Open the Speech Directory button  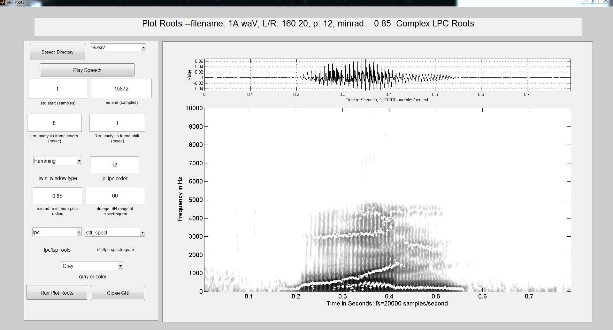click(x=57, y=52)
